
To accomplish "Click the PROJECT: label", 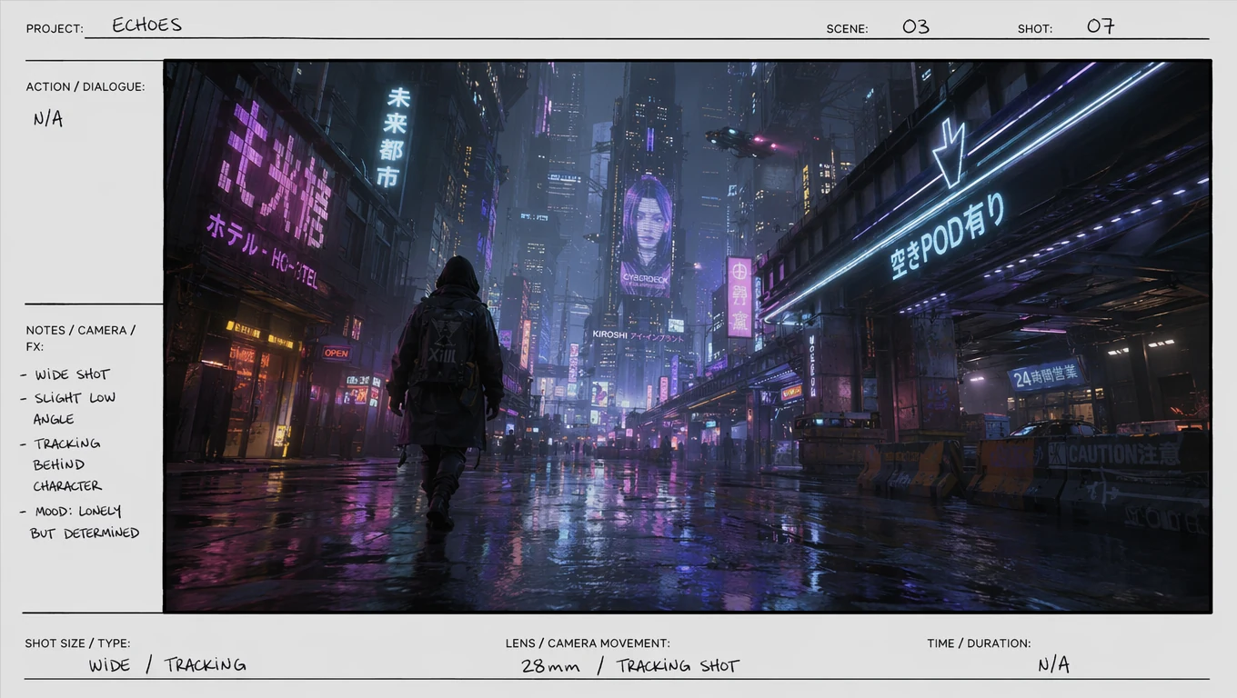I will tap(55, 29).
